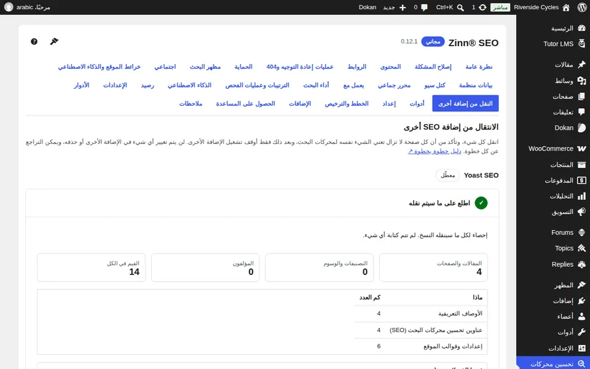
Task: Click the الأوصاف التعريفية table row
Action: pos(421,314)
